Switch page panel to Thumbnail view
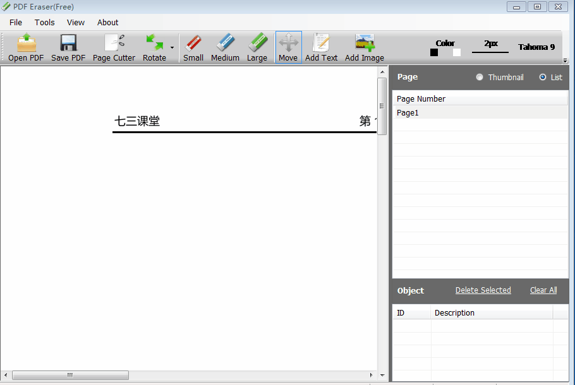The height and width of the screenshot is (385, 575). click(480, 77)
